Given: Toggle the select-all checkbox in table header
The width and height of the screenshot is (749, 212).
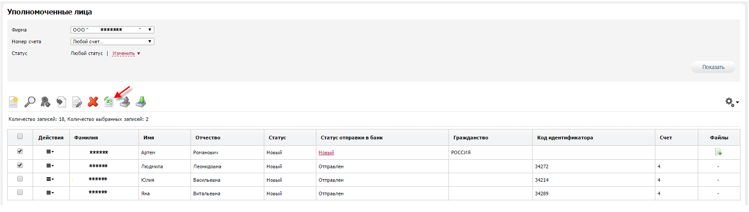Looking at the screenshot, I should pyautogui.click(x=19, y=136).
